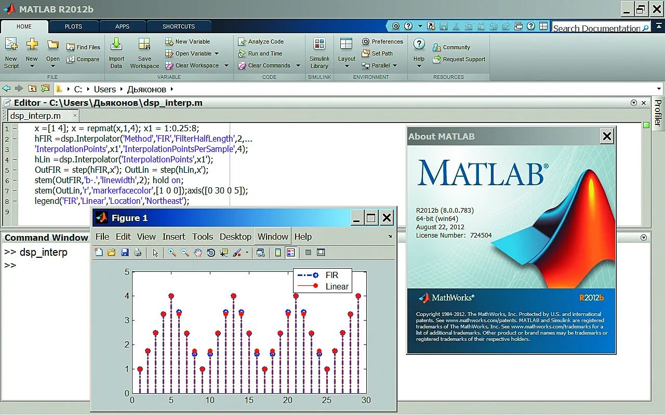This screenshot has height=415, width=665.
Task: Click the new shortcut icon in quick access toolbar
Action: click(x=431, y=26)
